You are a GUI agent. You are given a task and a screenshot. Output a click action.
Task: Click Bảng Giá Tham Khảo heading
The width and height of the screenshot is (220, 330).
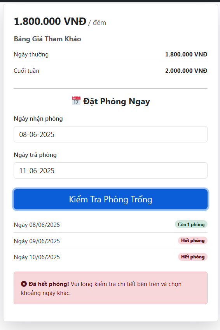click(x=47, y=39)
